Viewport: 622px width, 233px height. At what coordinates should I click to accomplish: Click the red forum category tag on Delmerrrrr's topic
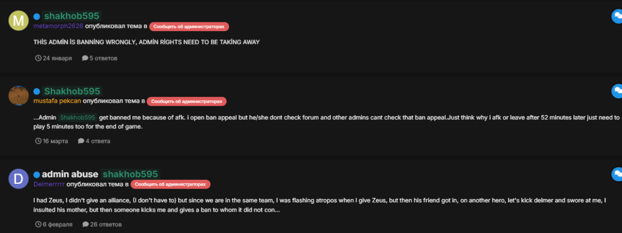click(171, 184)
